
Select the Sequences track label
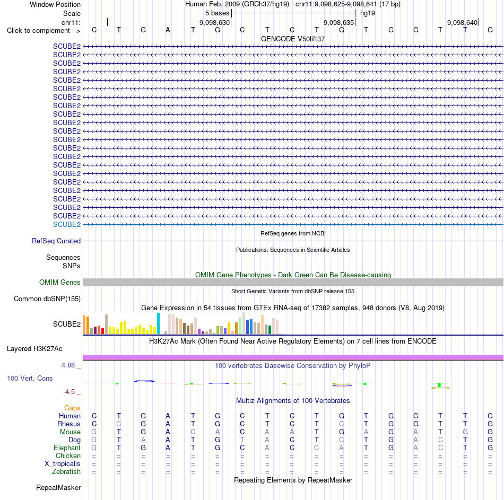coord(63,257)
